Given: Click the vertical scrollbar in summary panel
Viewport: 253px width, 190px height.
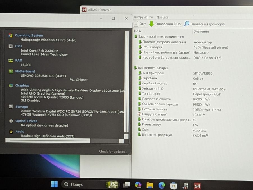Looking at the screenshot, I should click(x=127, y=82).
